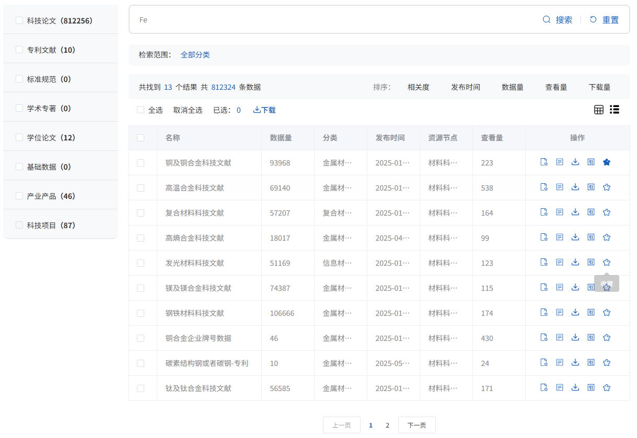Tick the 全选 select-all checkbox
The width and height of the screenshot is (637, 438).
(141, 110)
